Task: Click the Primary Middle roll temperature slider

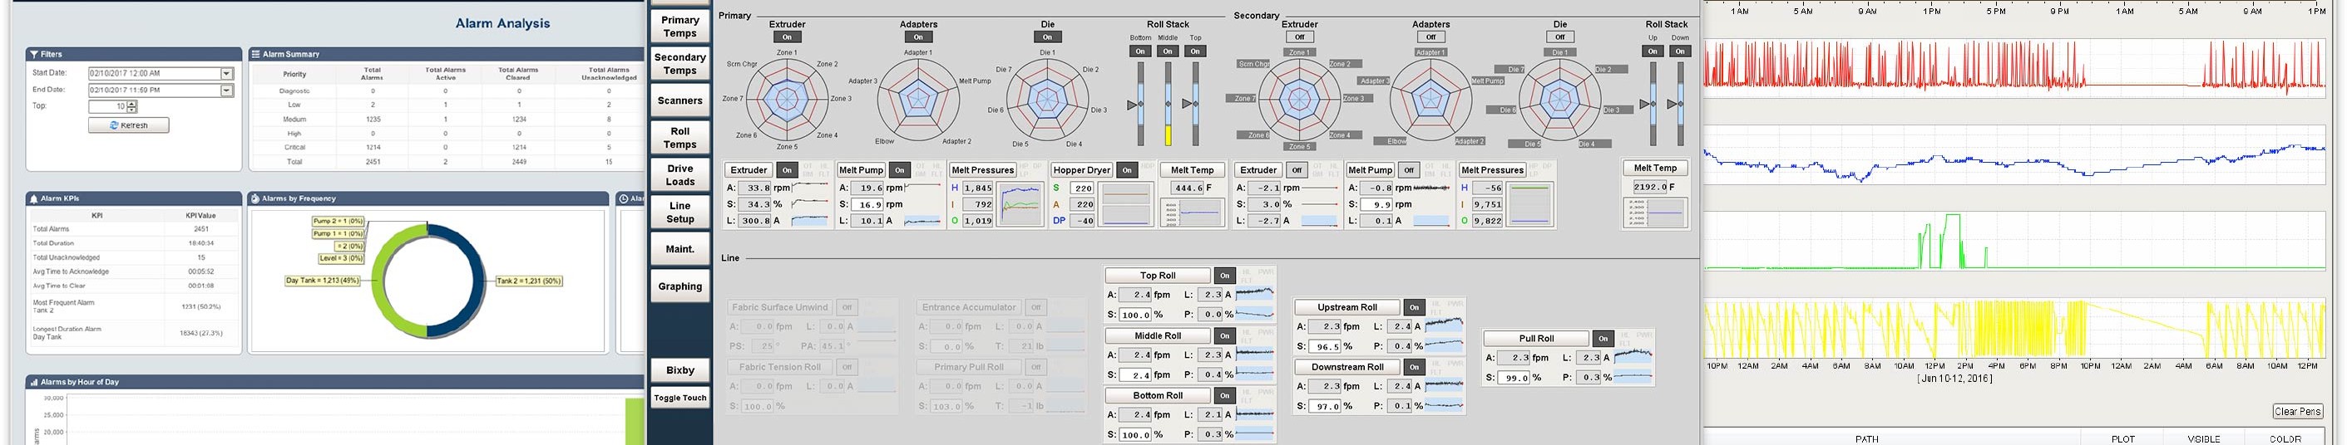Action: click(x=1167, y=104)
